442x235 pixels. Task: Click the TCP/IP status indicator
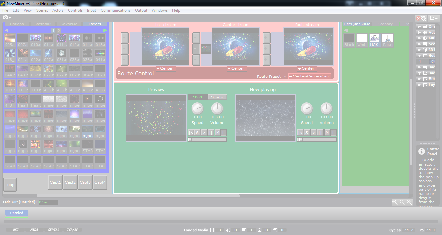pyautogui.click(x=72, y=230)
